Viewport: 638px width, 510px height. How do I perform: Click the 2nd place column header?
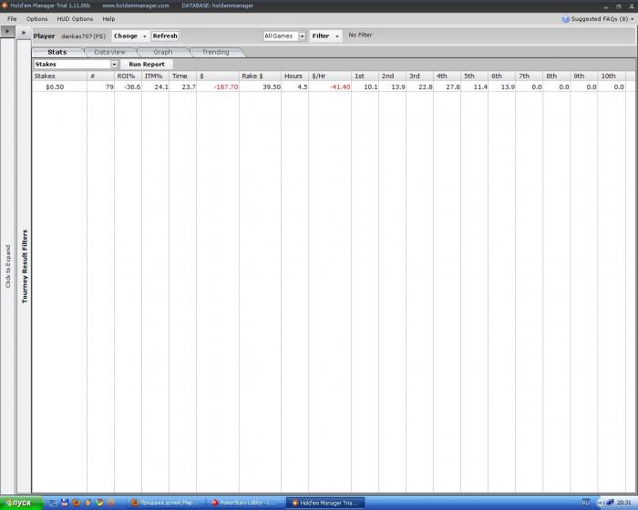pyautogui.click(x=392, y=76)
